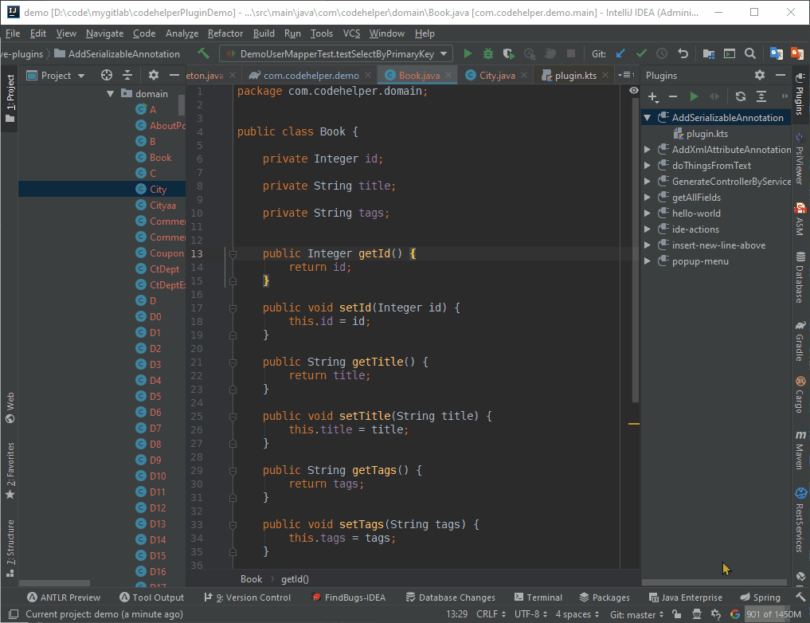810x623 pixels.
Task: Toggle the code inspection eye indicator
Action: coord(634,90)
